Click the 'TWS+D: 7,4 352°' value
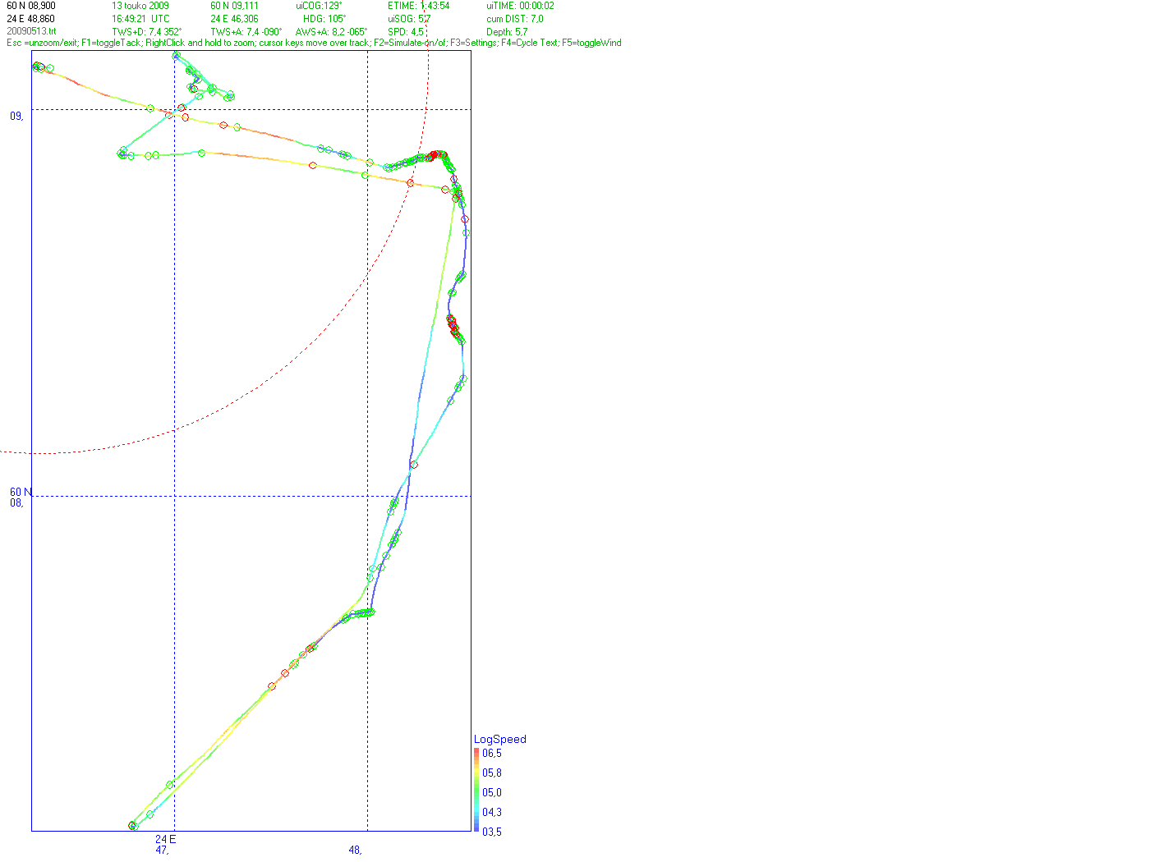 [147, 32]
